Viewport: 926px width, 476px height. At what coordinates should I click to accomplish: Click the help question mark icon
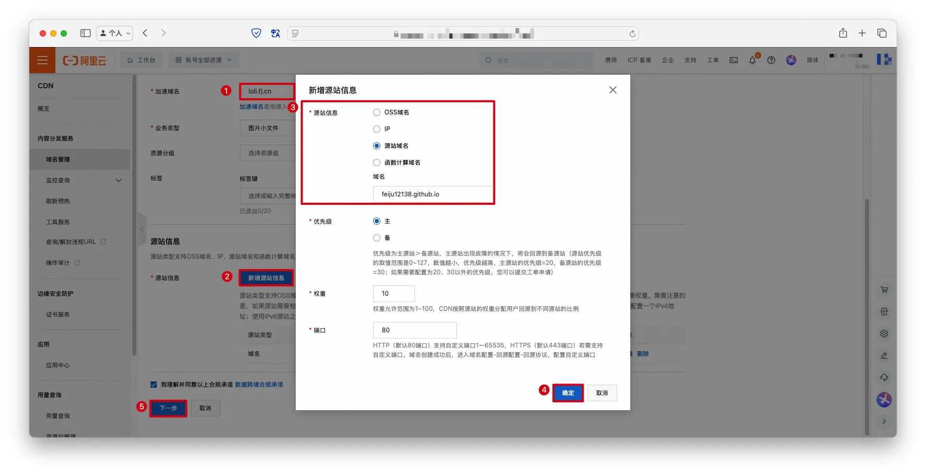pos(771,60)
